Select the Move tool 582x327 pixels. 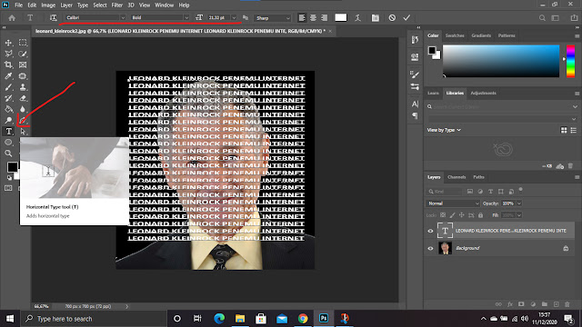coord(8,43)
